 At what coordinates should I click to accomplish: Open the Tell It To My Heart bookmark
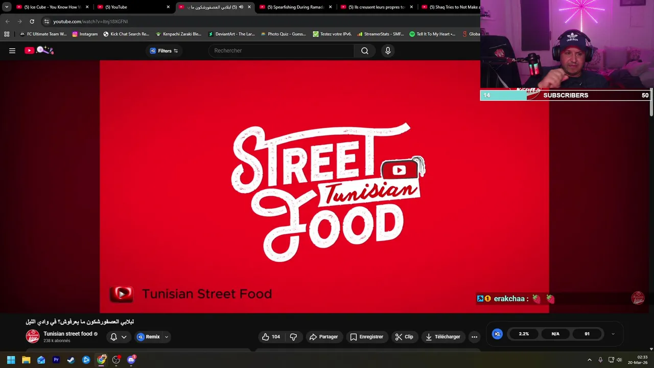click(x=432, y=34)
